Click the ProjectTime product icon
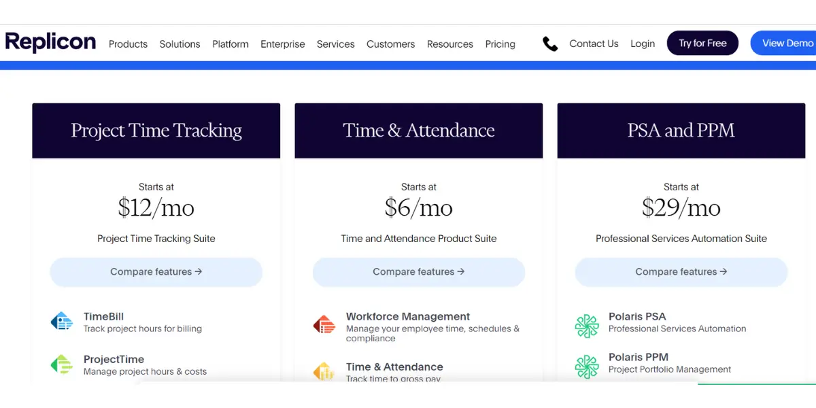Viewport: 816px width, 408px height. 62,364
